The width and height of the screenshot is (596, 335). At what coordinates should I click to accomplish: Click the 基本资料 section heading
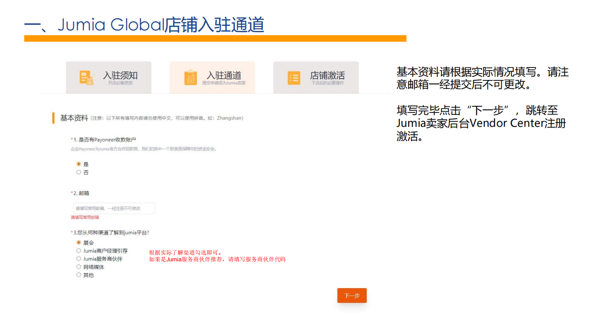click(74, 118)
